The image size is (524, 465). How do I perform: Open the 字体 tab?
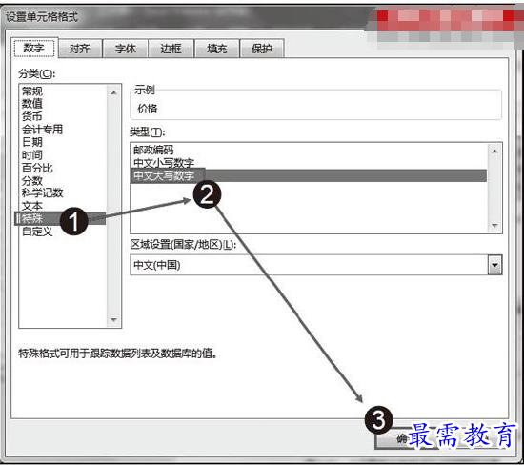(x=126, y=49)
